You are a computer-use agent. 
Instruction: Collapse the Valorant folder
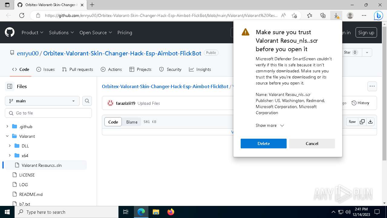click(8, 136)
